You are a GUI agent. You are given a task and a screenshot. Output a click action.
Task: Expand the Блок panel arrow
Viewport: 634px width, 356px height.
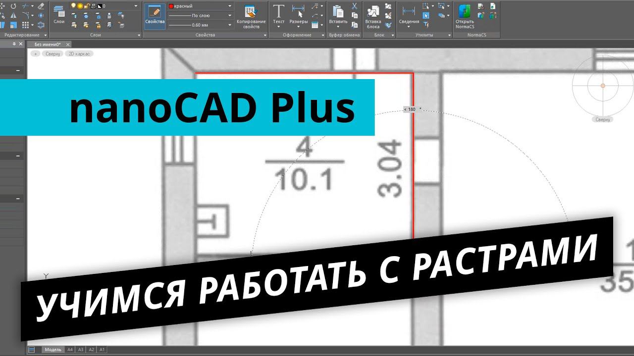pyautogui.click(x=393, y=35)
